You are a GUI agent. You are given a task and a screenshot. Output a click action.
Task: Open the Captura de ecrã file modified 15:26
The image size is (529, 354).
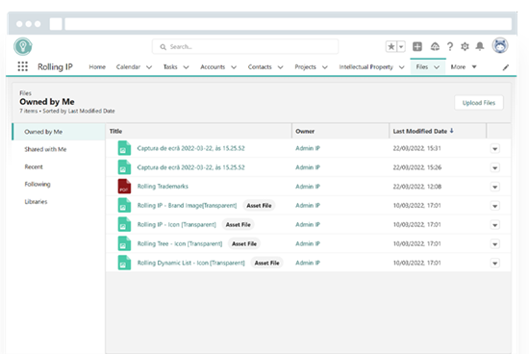click(191, 167)
